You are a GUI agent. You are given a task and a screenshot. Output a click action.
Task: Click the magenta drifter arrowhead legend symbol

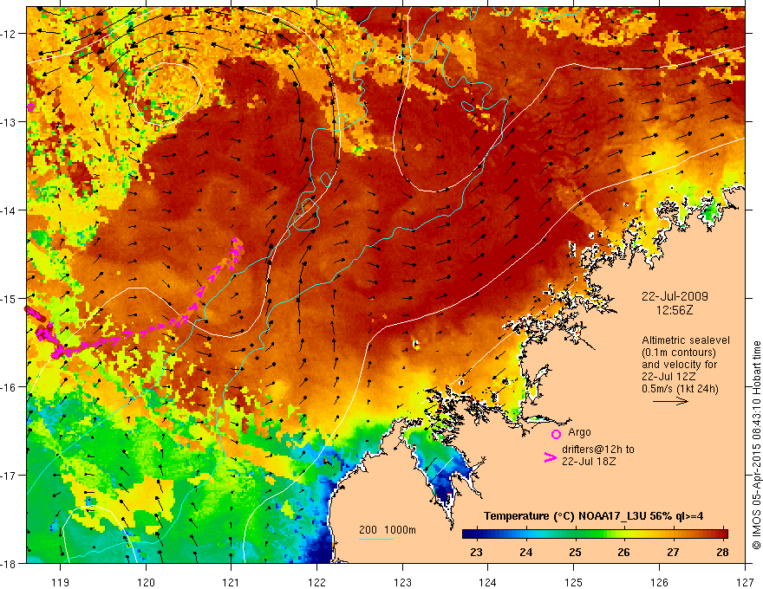550,457
